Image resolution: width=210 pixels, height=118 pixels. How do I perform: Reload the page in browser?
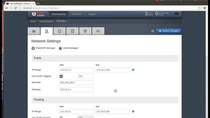(x=15, y=8)
